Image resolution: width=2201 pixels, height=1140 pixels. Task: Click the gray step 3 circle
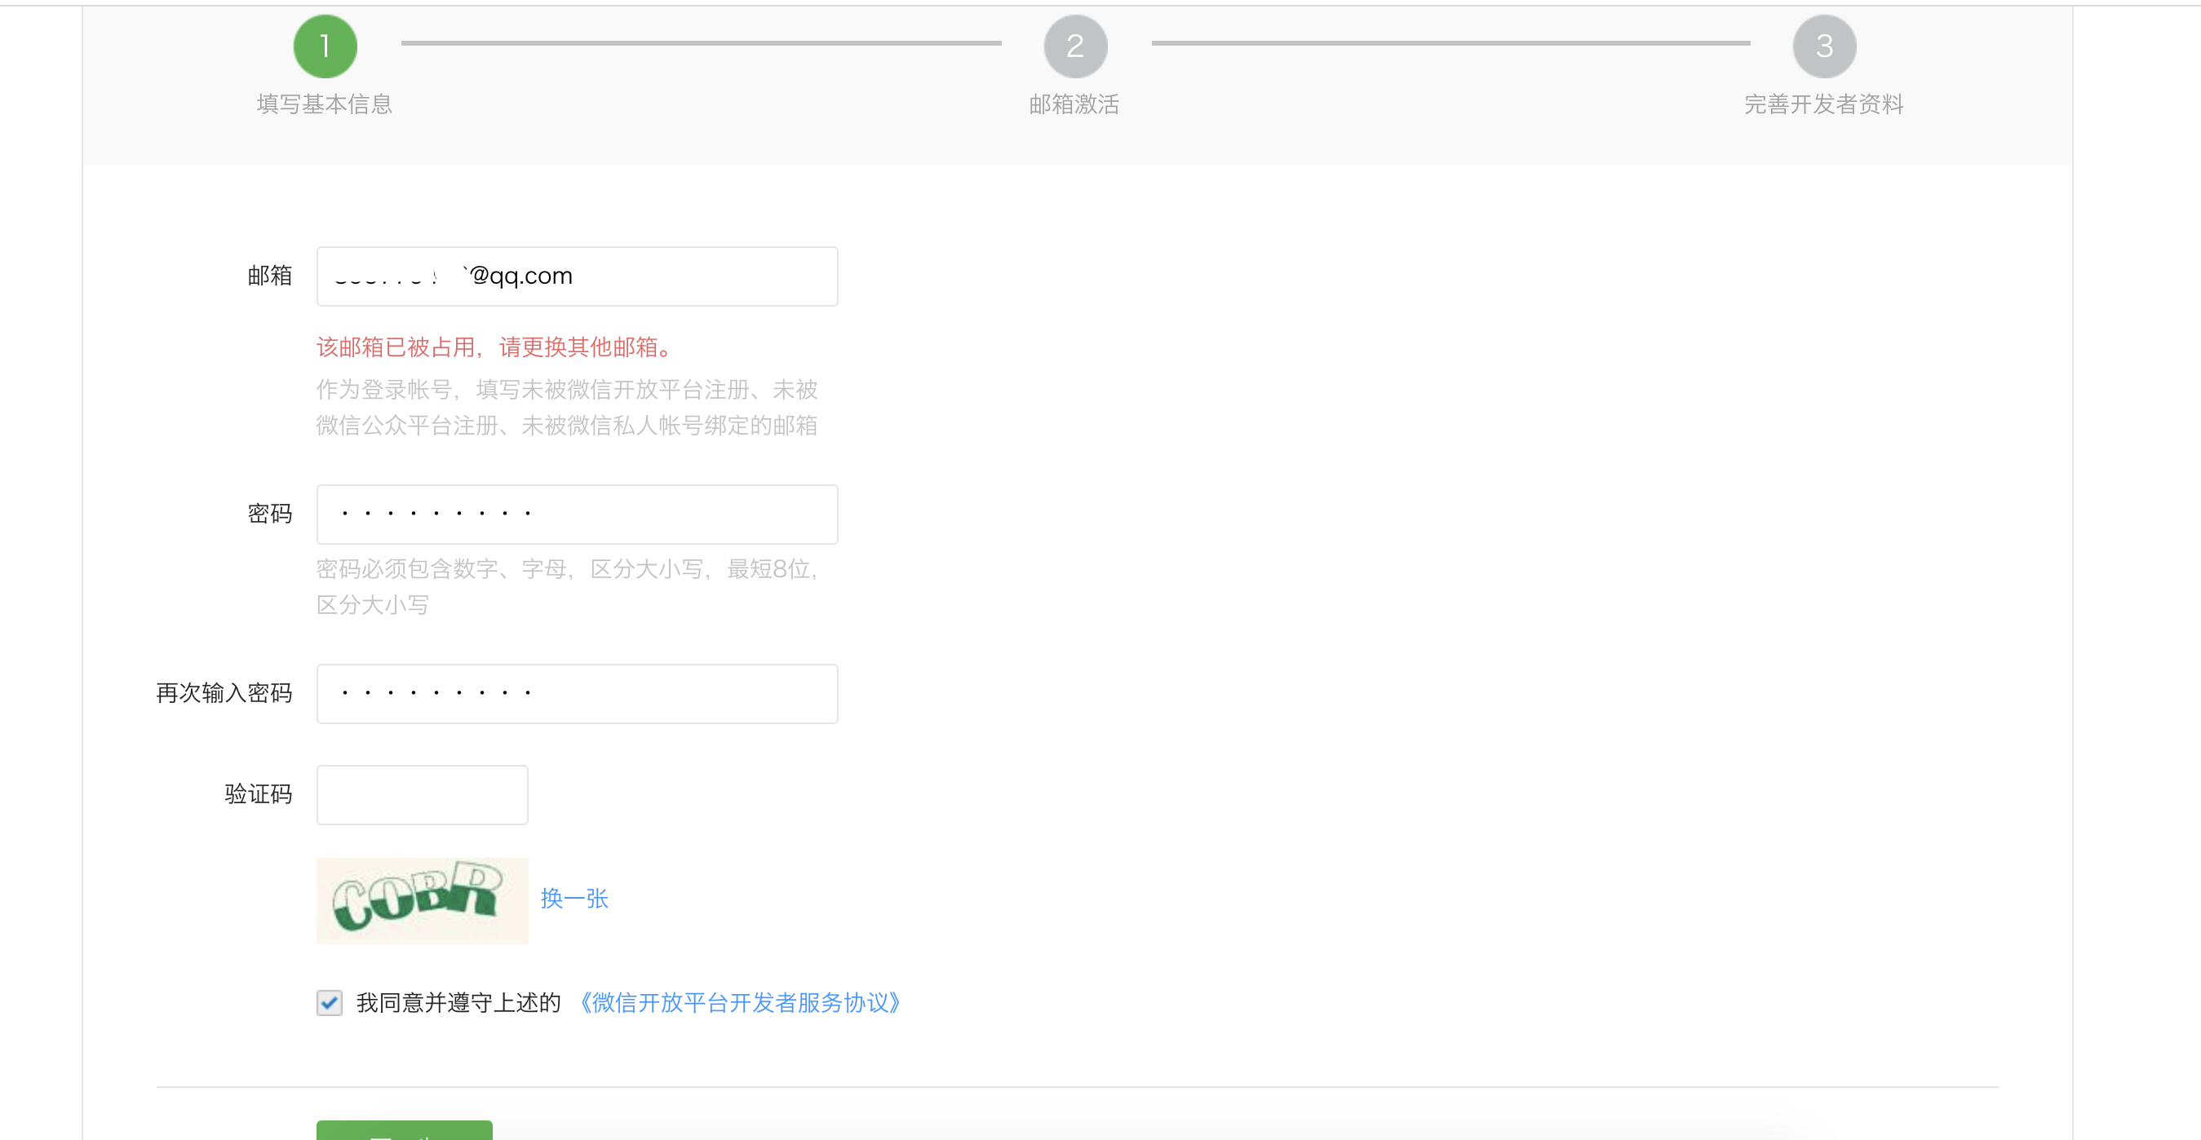click(1823, 46)
